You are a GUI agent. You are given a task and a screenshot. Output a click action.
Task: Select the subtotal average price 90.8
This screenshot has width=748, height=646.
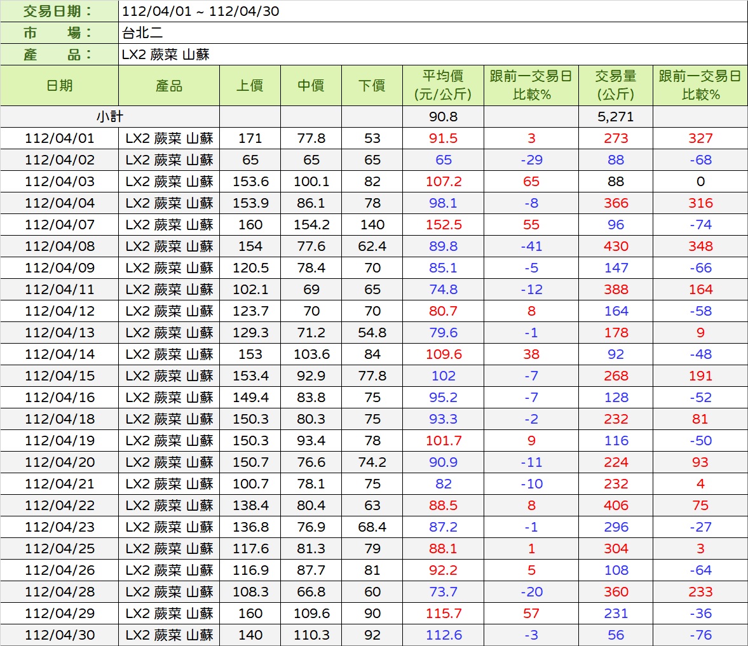click(x=443, y=117)
